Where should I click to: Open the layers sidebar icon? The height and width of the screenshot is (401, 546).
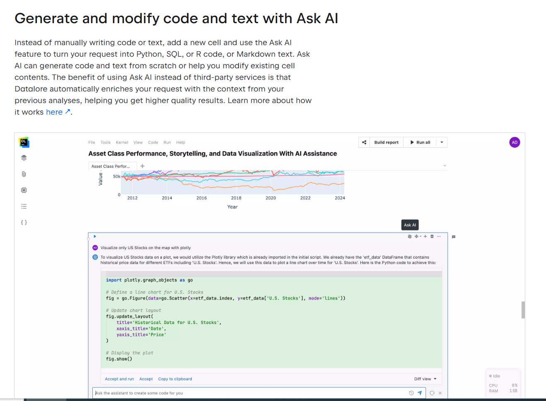pos(24,158)
